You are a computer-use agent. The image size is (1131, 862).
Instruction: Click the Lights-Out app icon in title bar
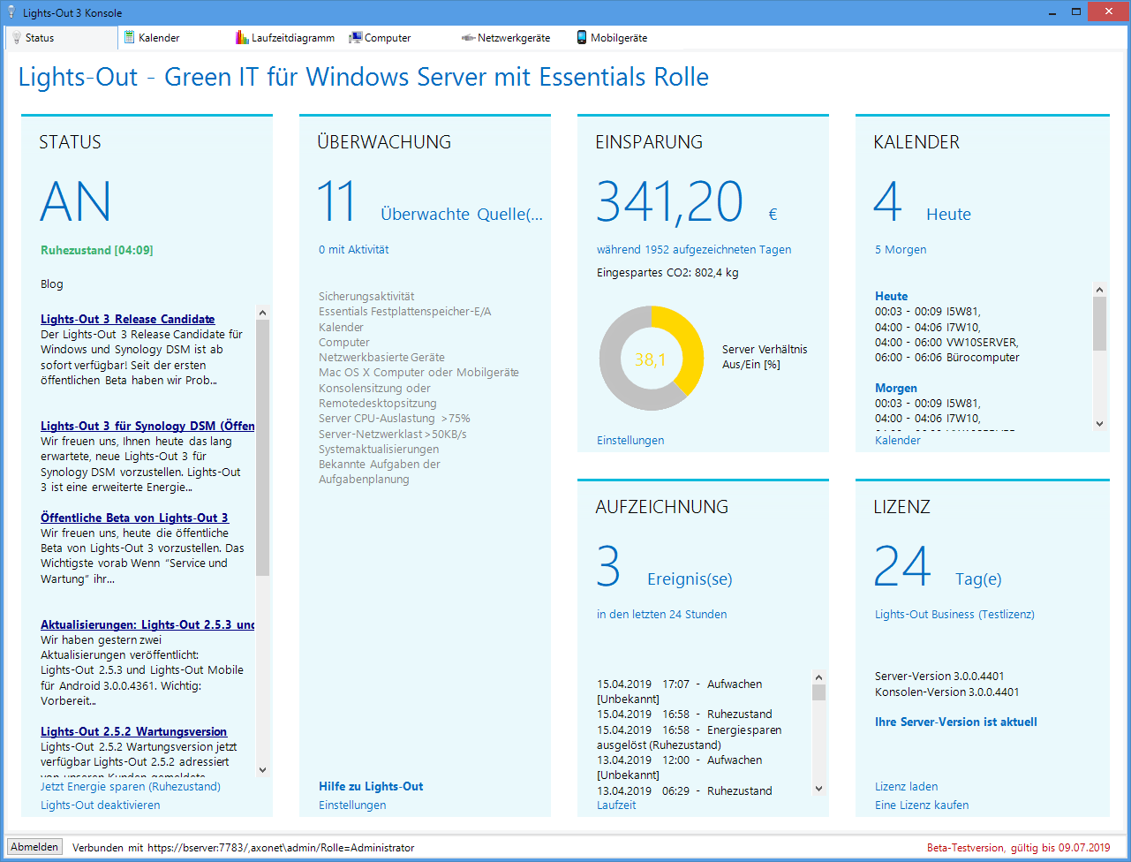click(x=11, y=12)
